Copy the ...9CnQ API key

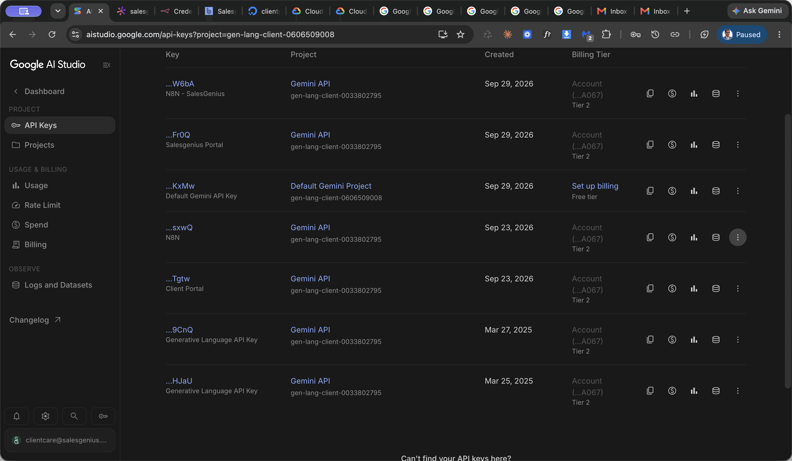point(650,339)
